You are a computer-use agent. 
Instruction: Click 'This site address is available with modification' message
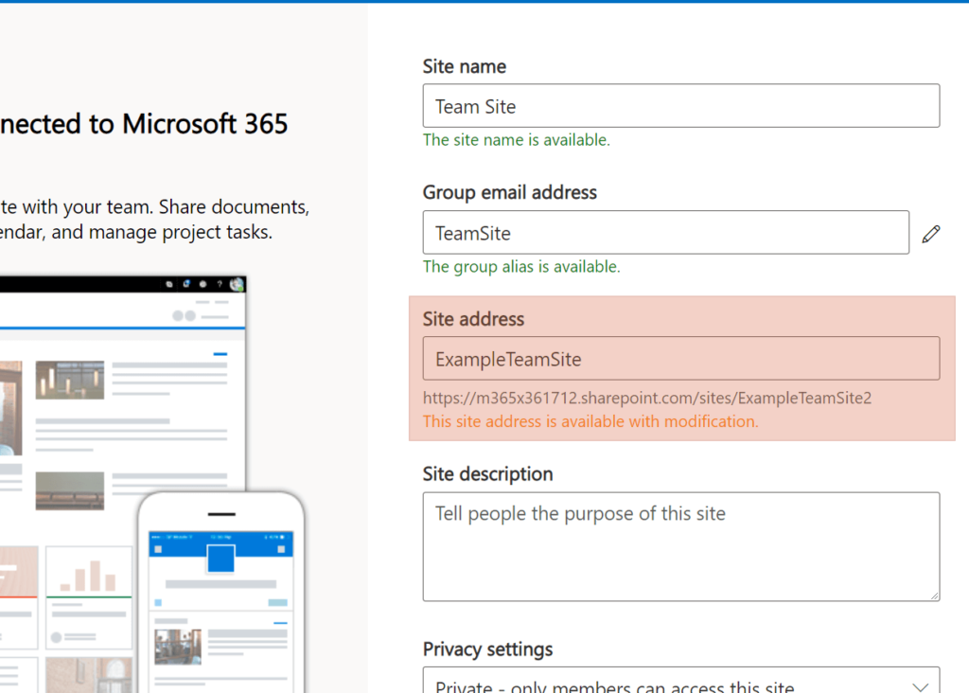coord(590,421)
